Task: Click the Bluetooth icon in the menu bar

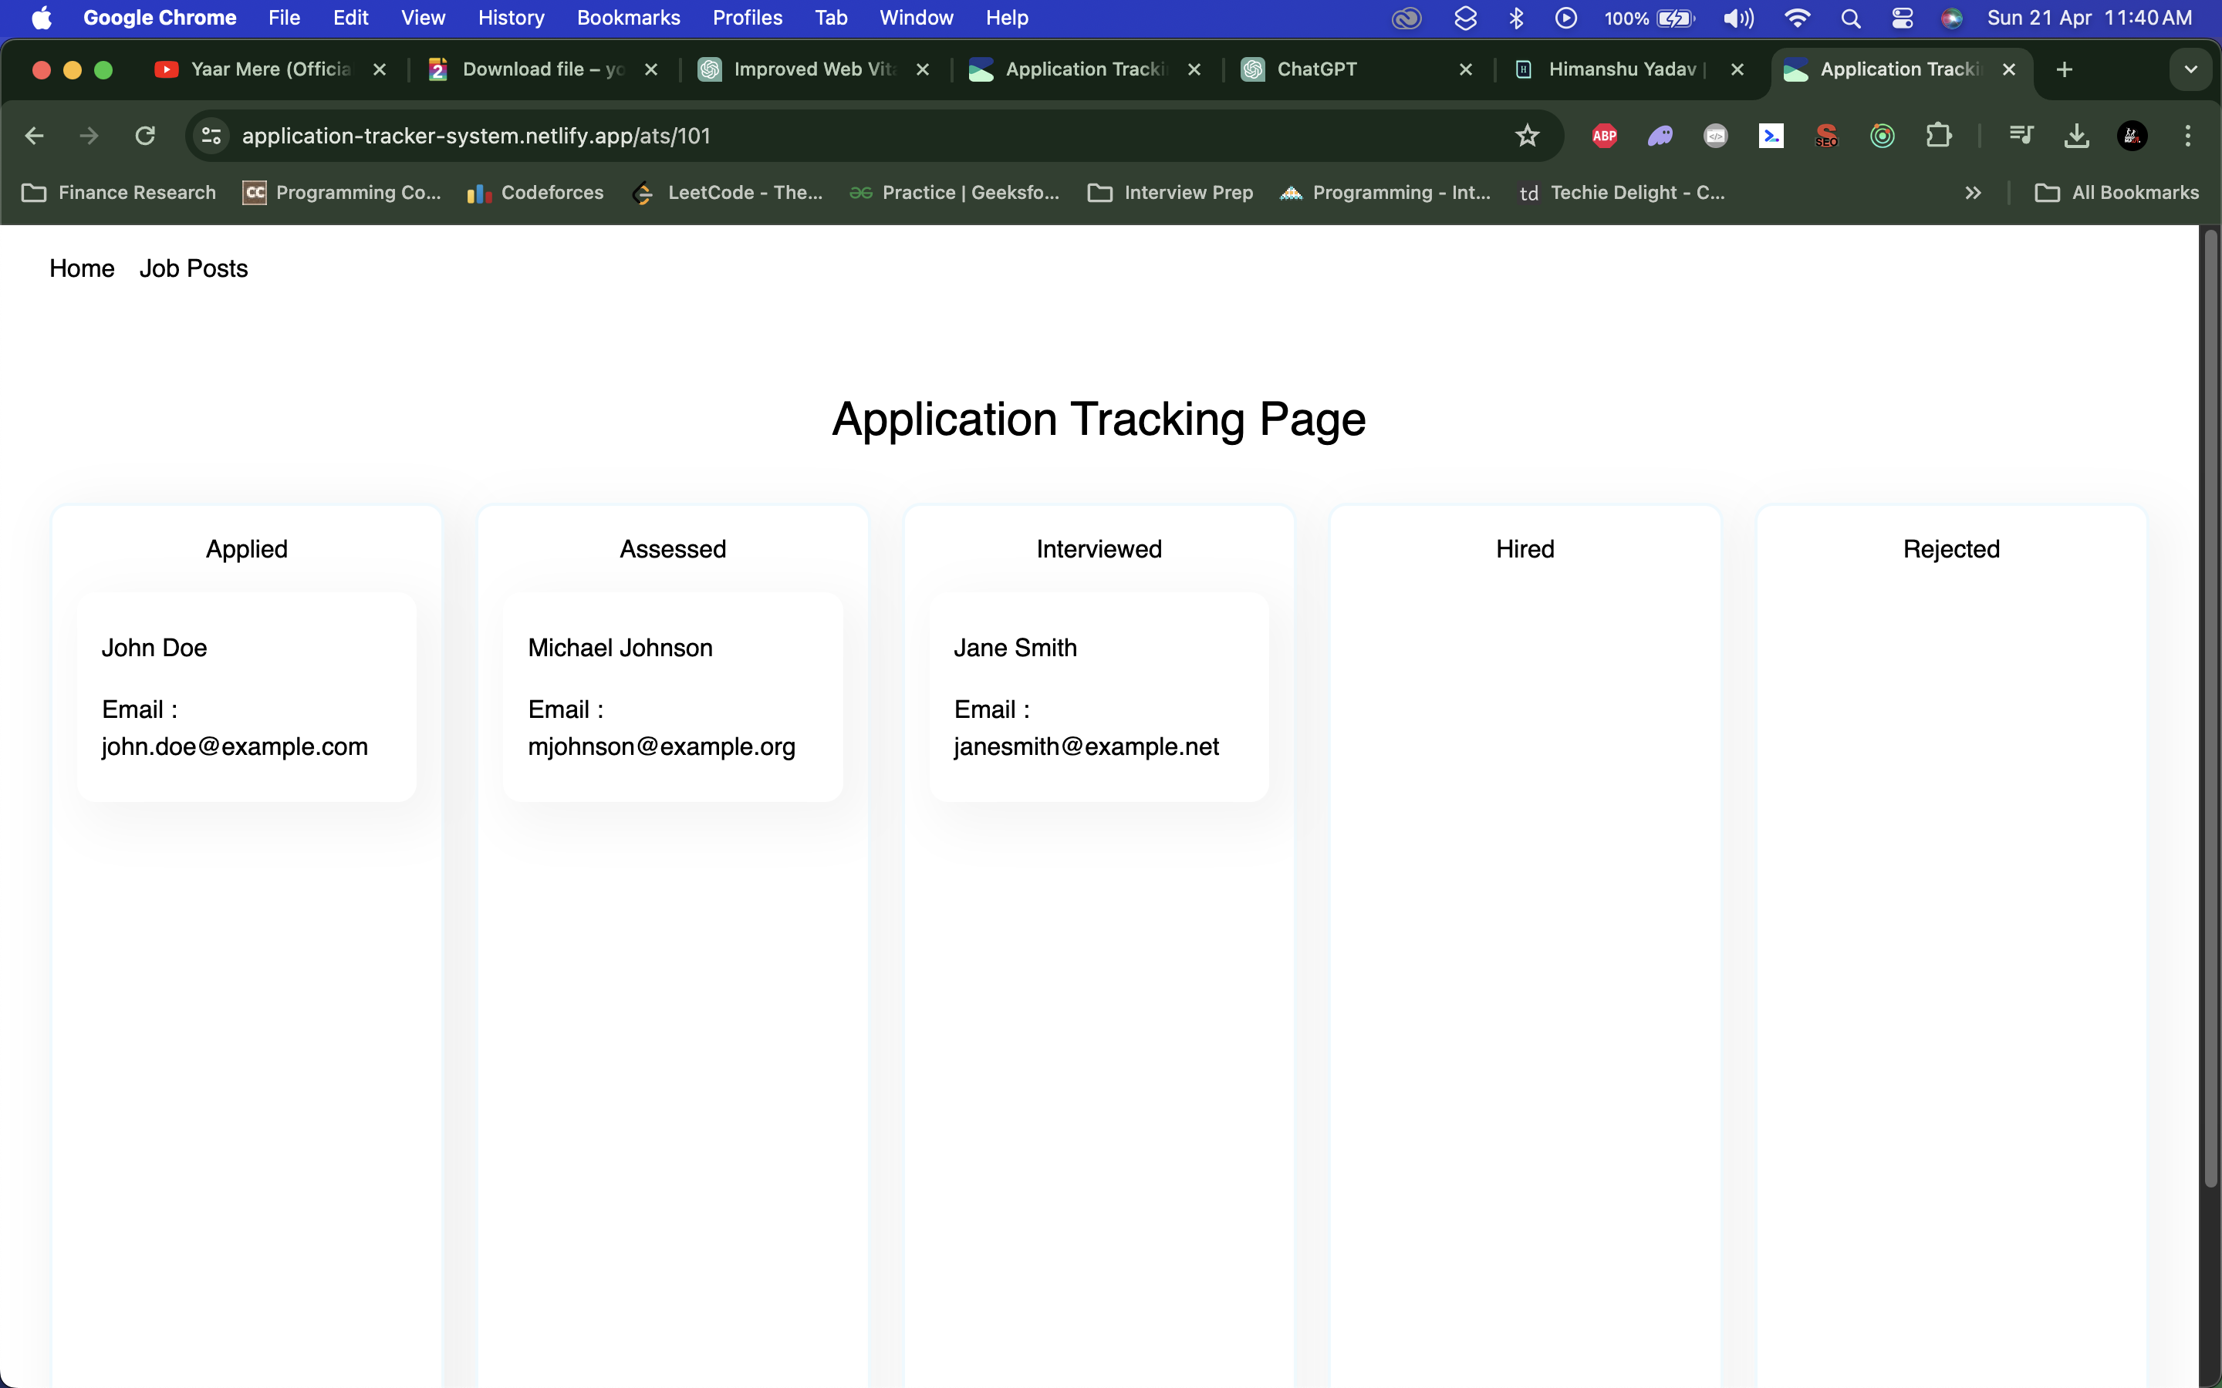Action: click(x=1516, y=19)
